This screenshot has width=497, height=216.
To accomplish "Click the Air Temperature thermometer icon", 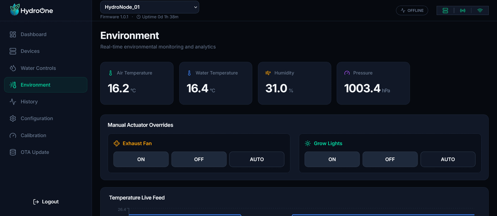I will [110, 73].
